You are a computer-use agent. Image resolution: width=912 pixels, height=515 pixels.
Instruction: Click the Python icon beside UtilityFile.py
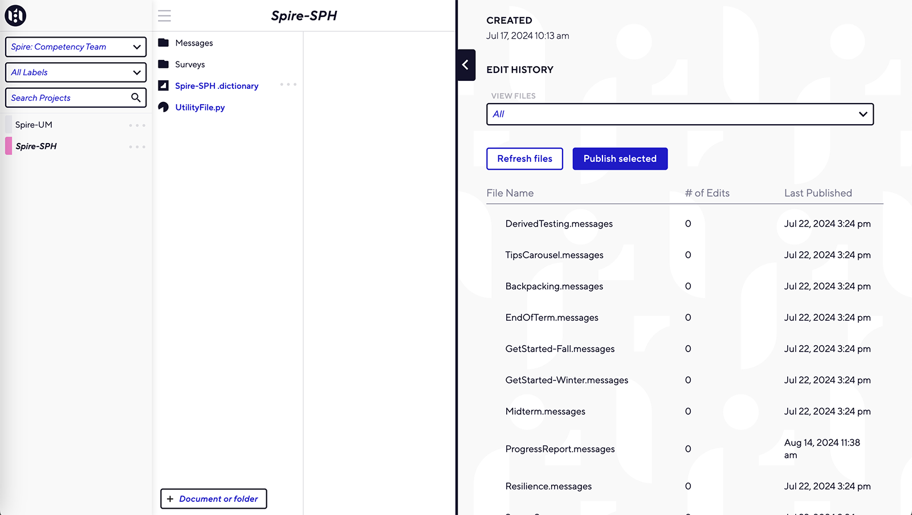[164, 107]
